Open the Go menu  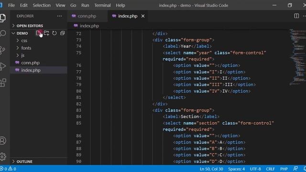pyautogui.click(x=73, y=5)
